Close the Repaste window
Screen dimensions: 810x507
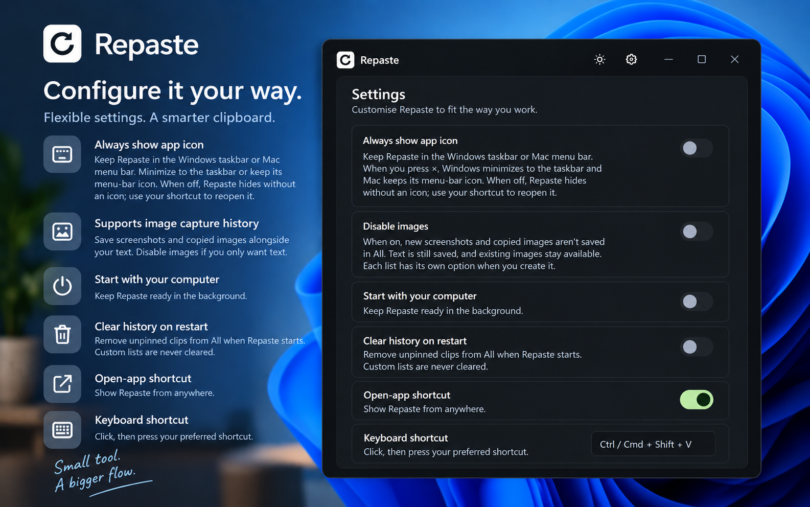[x=734, y=59]
